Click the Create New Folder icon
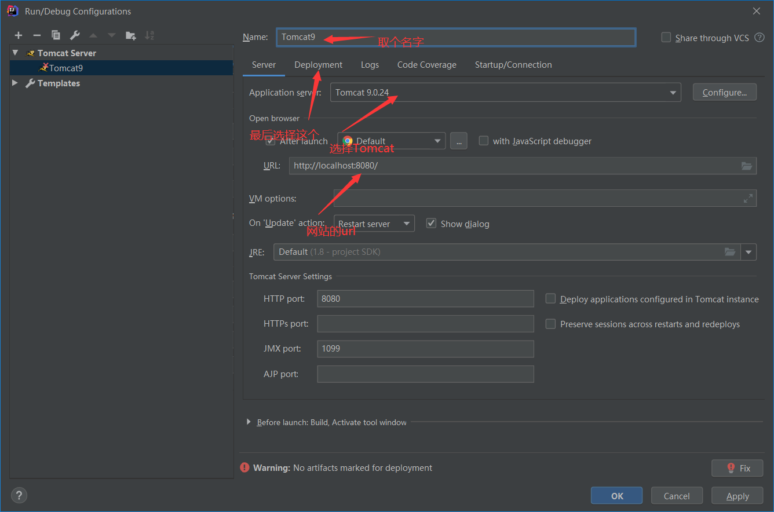Viewport: 774px width, 512px height. [131, 35]
